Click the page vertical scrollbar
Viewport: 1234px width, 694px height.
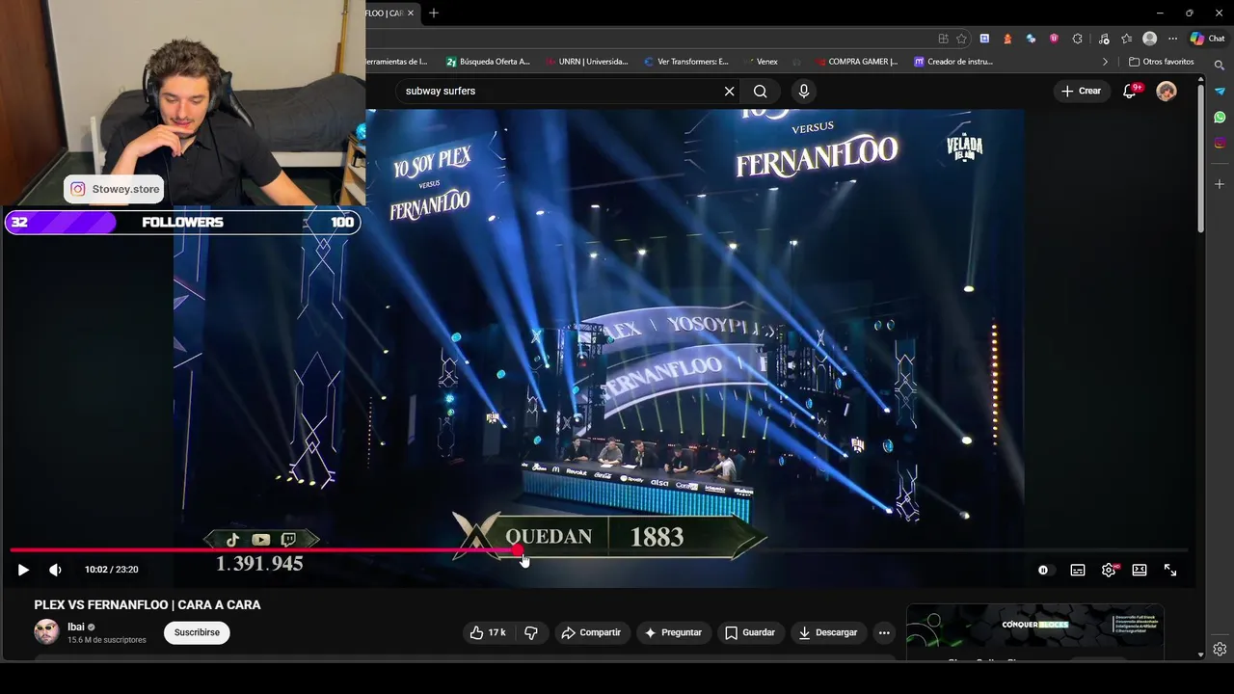click(1200, 159)
